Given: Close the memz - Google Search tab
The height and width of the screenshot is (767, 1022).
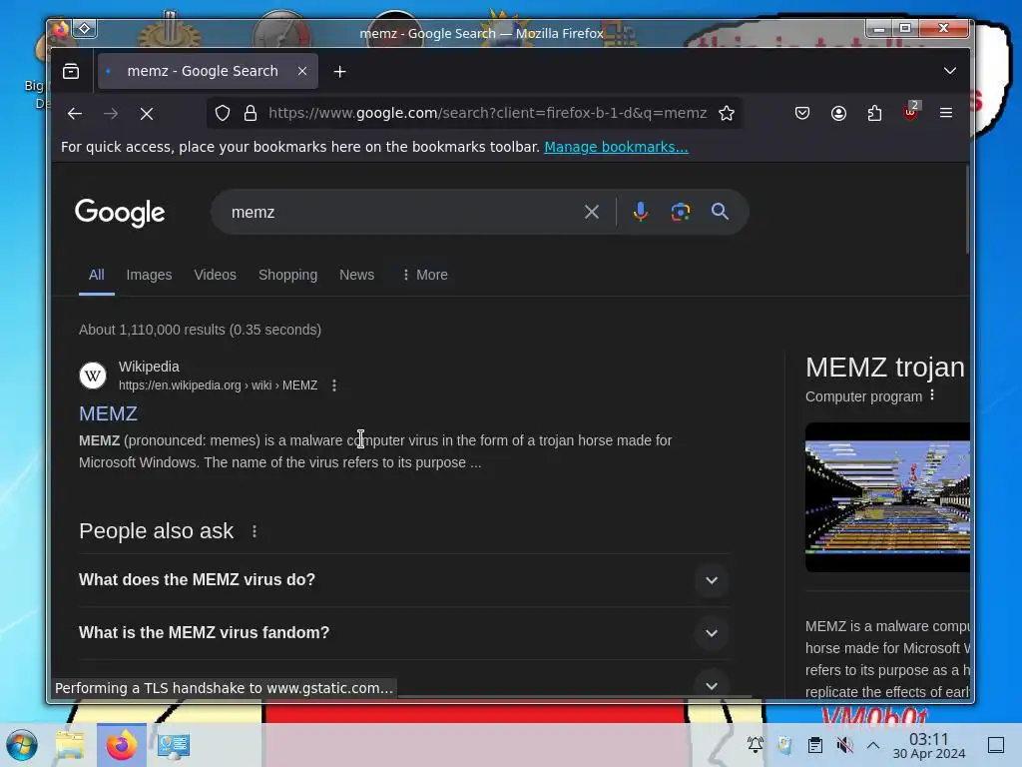Looking at the screenshot, I should (x=302, y=71).
